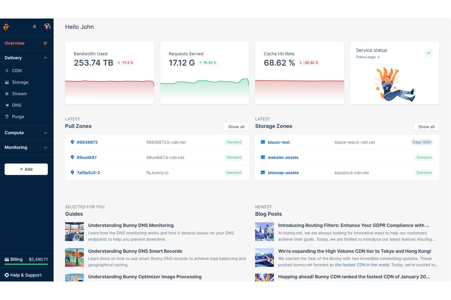Click the Storage icon in sidebar
The image size is (451, 300).
point(7,82)
